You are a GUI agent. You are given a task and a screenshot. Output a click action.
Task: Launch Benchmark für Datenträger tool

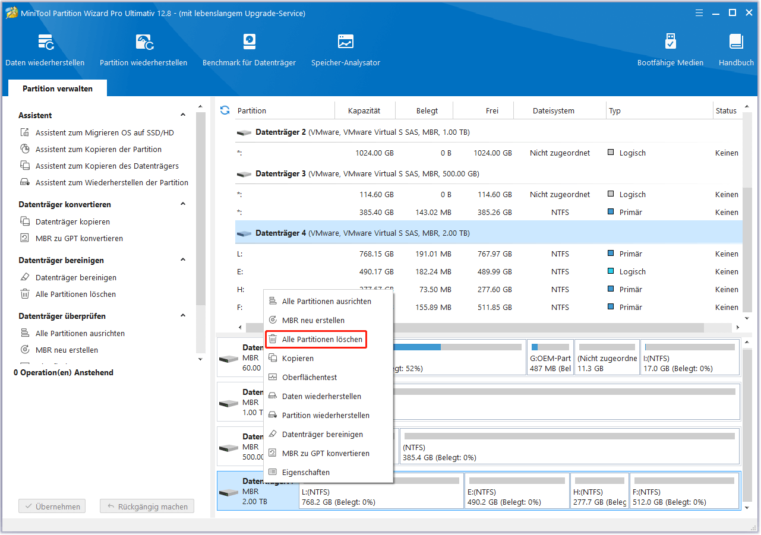tap(249, 50)
